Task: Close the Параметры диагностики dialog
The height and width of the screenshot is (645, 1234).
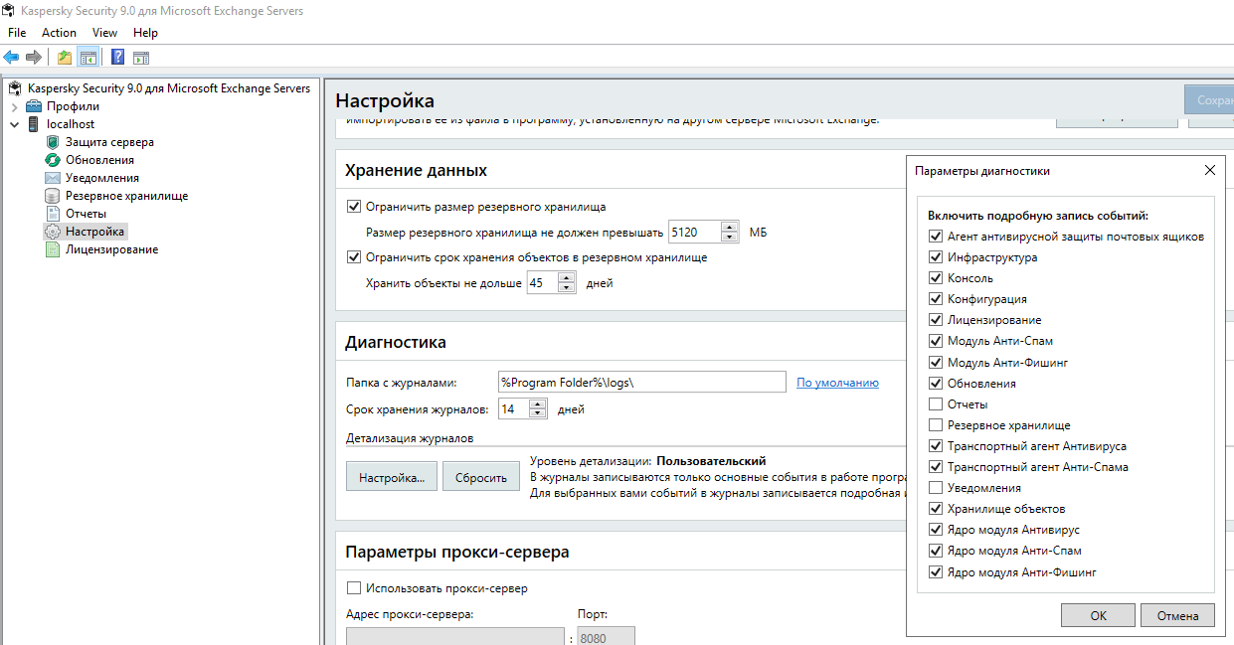Action: [1210, 171]
